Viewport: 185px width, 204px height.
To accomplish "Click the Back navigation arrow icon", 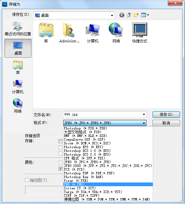I will tap(122, 15).
